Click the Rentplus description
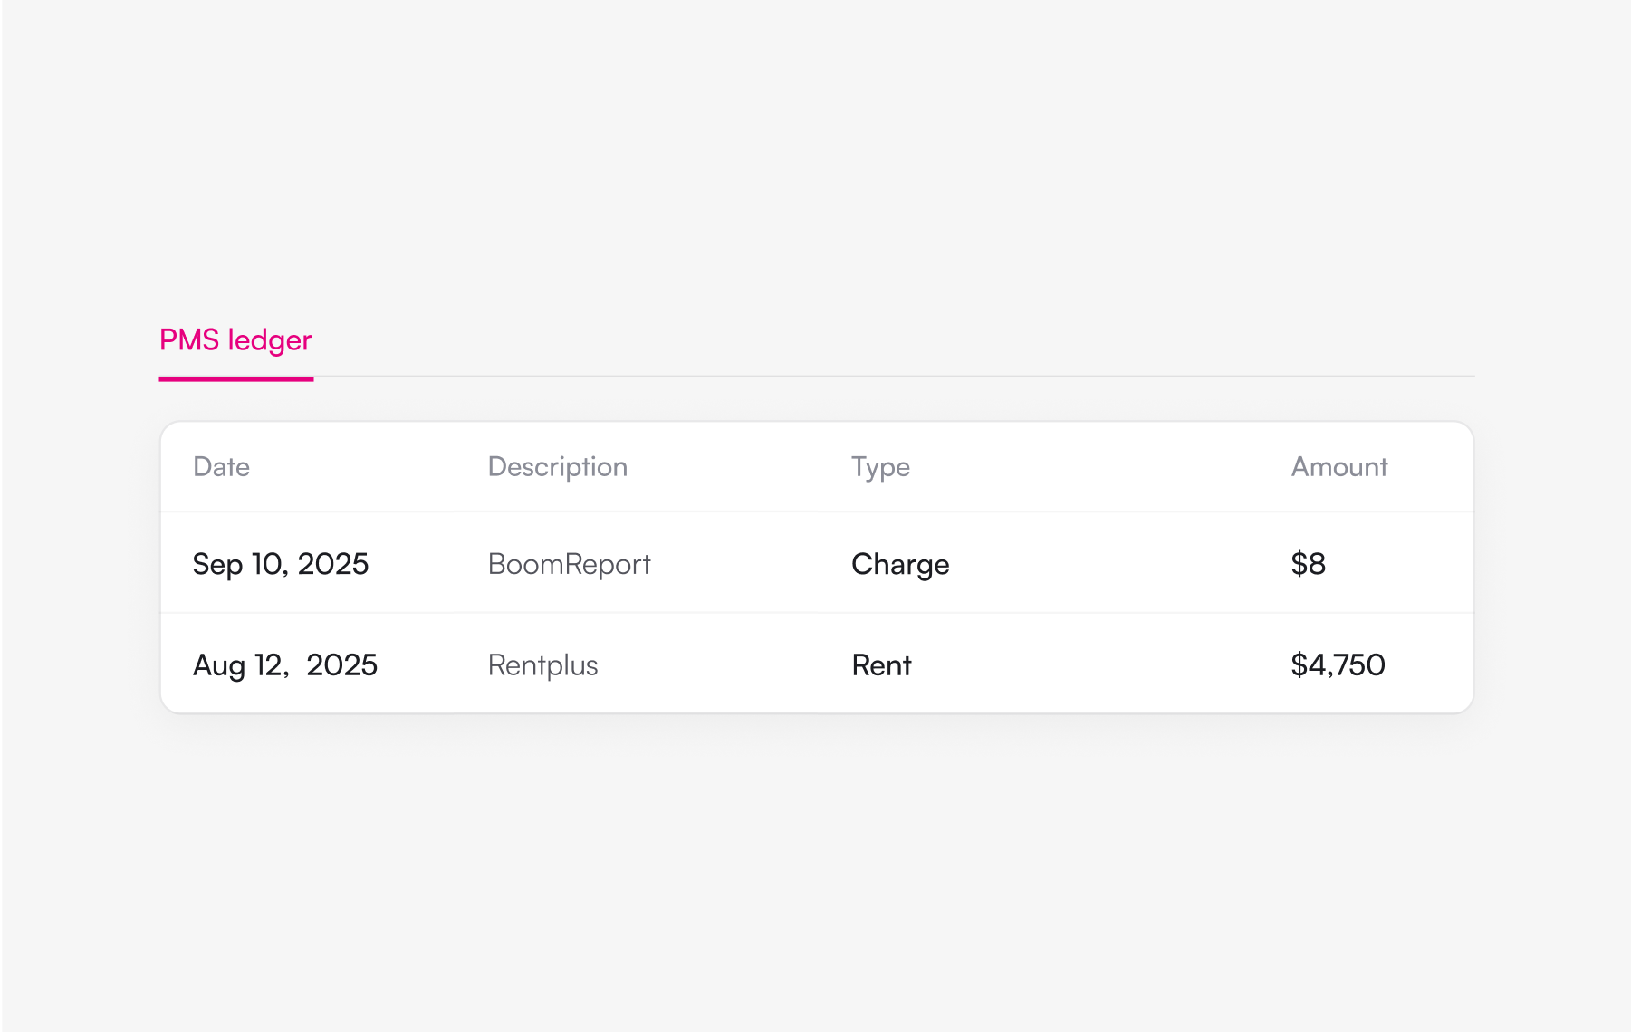 point(543,665)
